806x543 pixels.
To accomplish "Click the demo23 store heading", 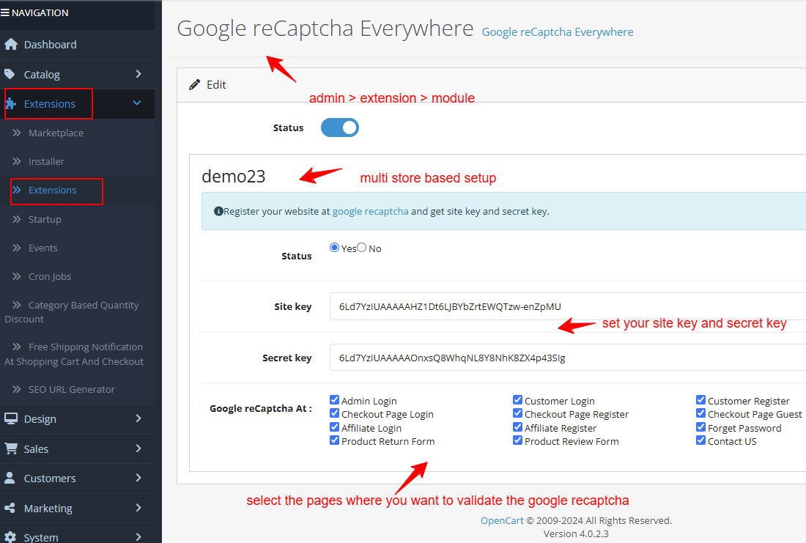I will pos(233,177).
